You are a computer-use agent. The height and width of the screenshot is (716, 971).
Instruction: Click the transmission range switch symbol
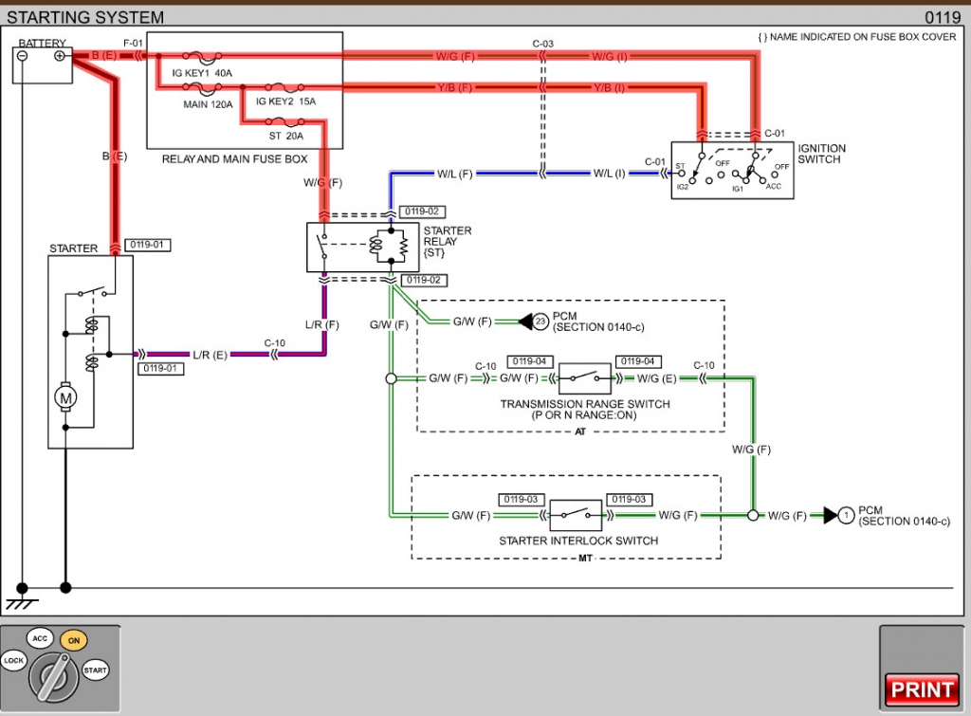click(x=584, y=377)
